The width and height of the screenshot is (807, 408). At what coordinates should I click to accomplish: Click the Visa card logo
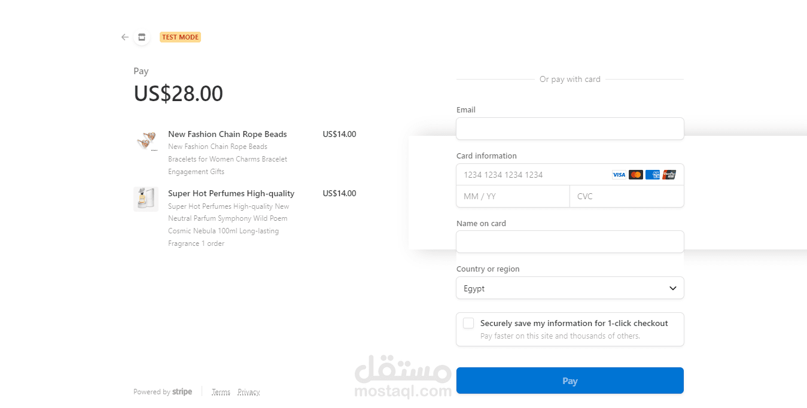pyautogui.click(x=619, y=175)
